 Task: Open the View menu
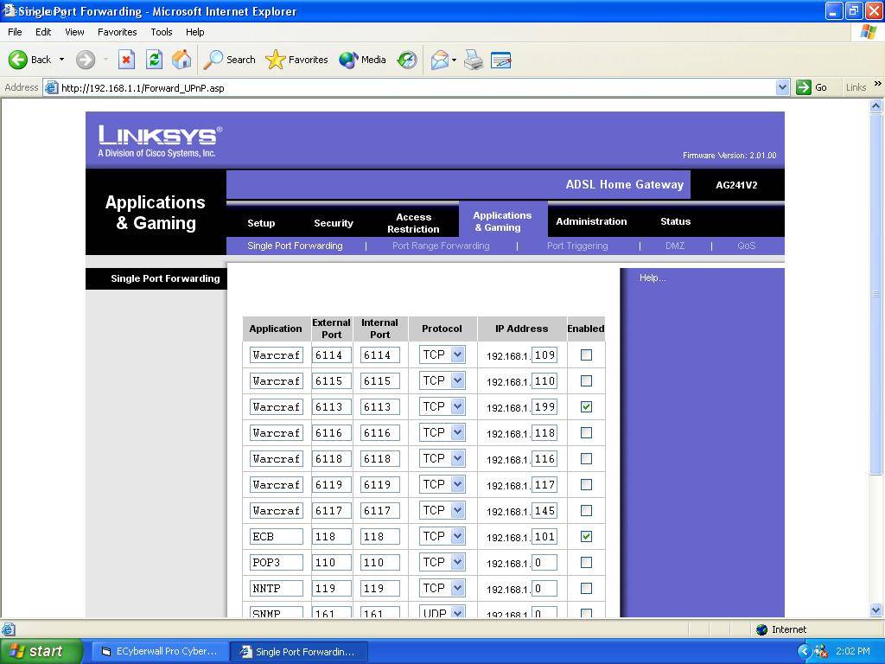[x=74, y=32]
